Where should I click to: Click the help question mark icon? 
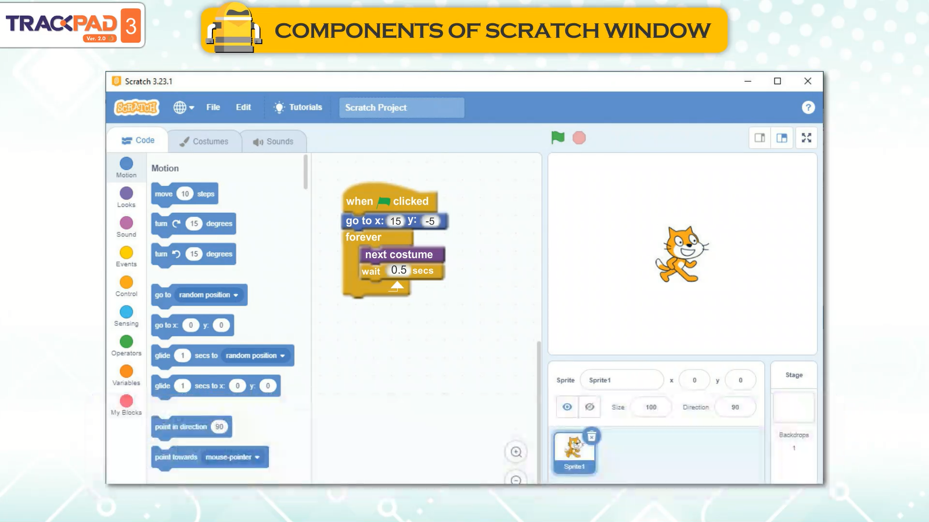coord(808,107)
